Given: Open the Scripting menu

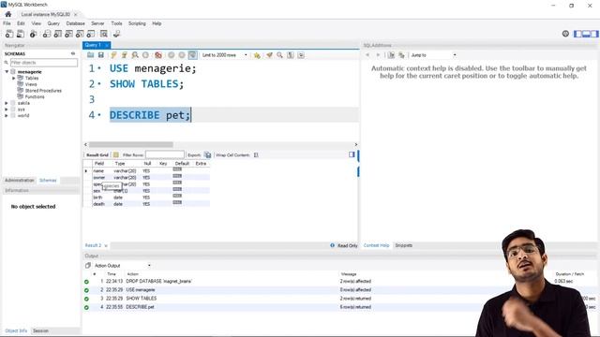Looking at the screenshot, I should coord(137,23).
